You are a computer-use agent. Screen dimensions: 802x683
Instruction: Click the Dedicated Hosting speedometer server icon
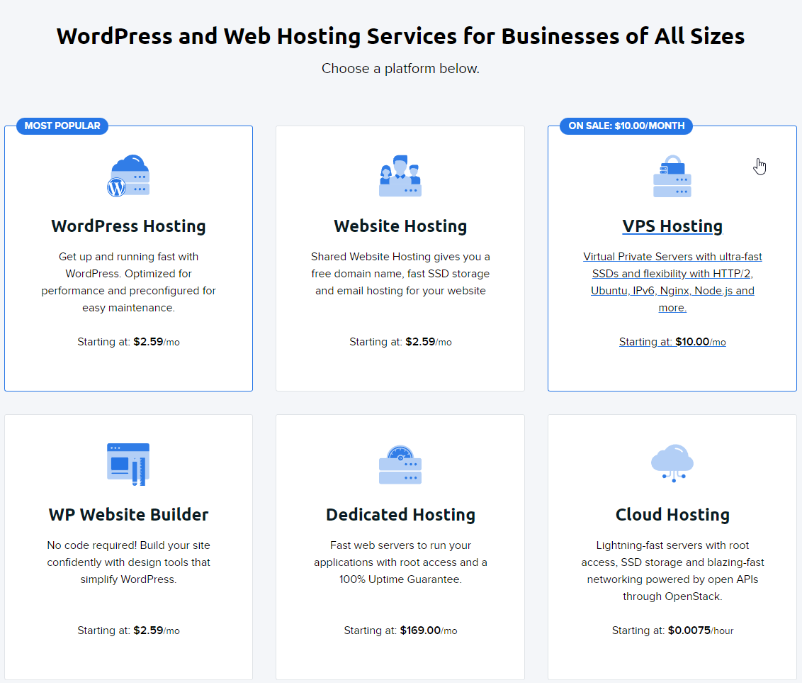tap(400, 465)
